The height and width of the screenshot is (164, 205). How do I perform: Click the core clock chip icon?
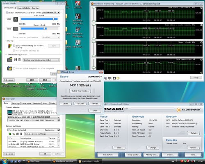[x=16, y=19]
